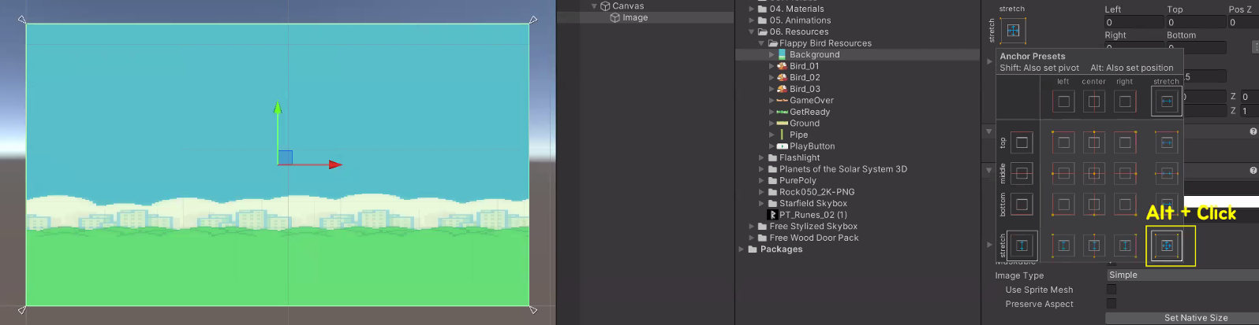This screenshot has height=325, width=1259.
Task: Expand the 05. Animations folder
Action: (x=752, y=20)
